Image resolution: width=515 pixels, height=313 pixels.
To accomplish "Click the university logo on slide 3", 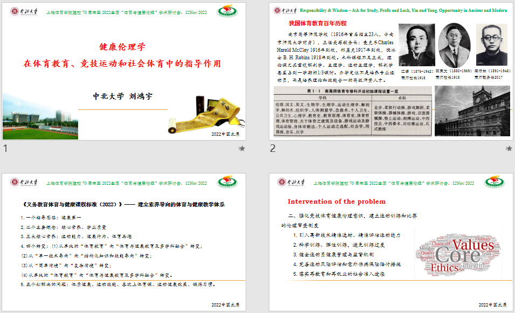I will coord(24,183).
